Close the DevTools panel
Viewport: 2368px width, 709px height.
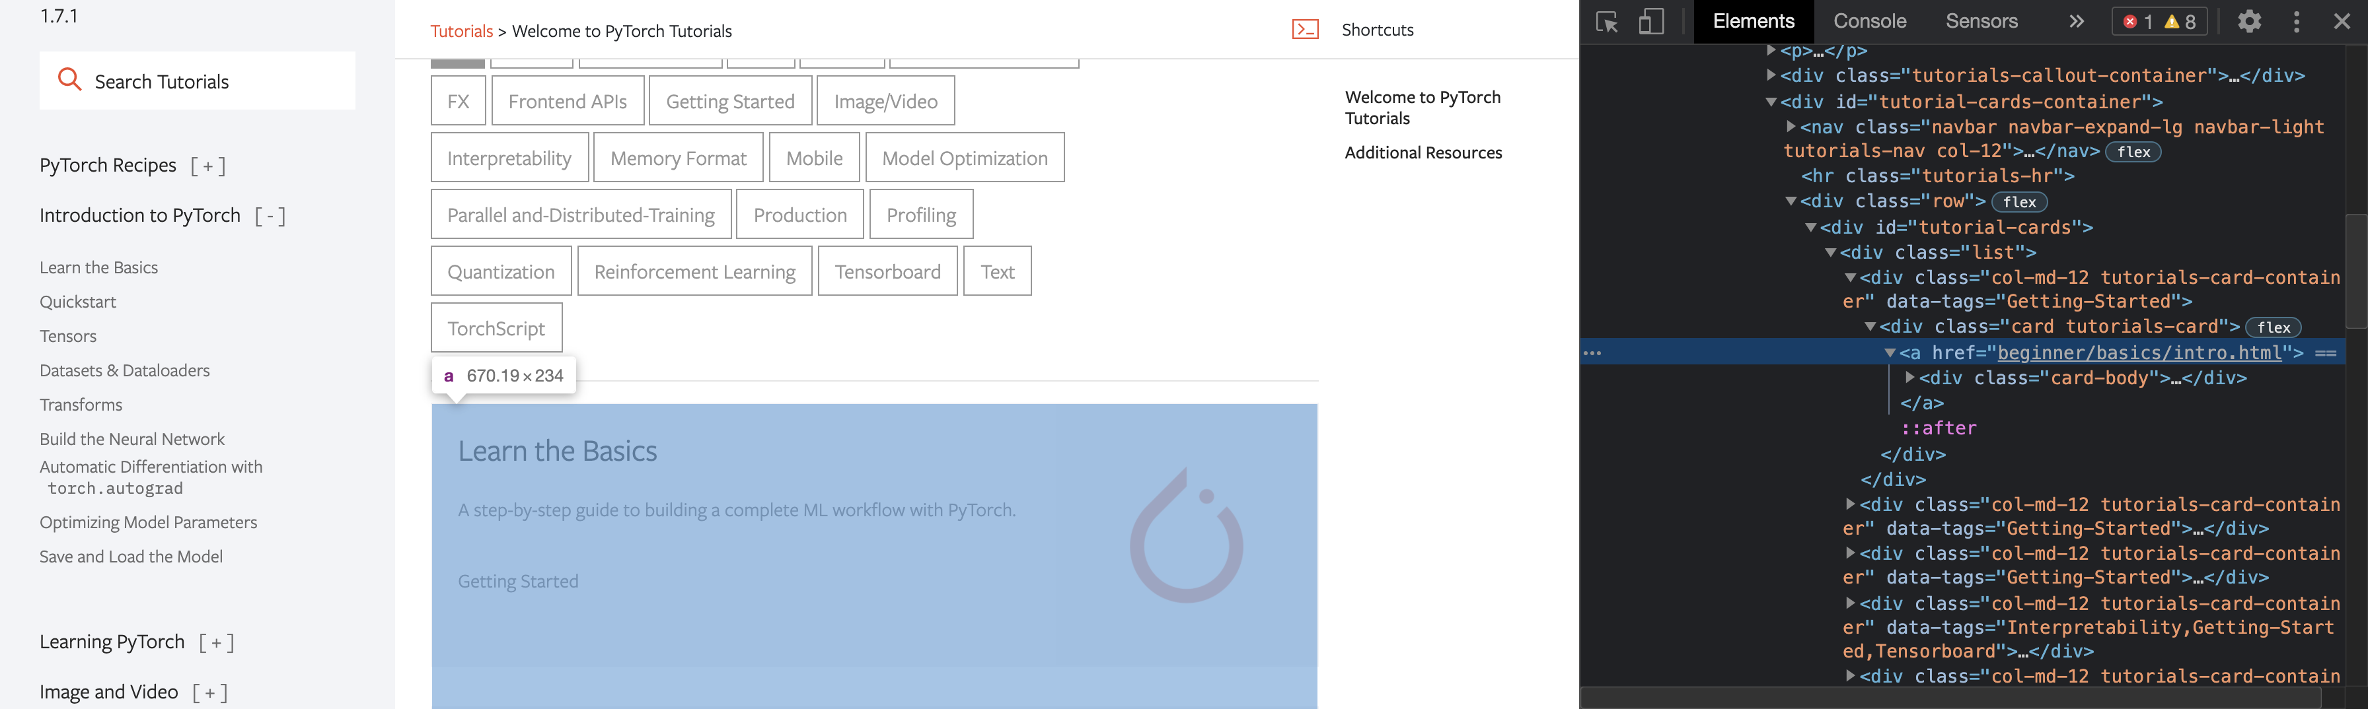(x=2342, y=21)
